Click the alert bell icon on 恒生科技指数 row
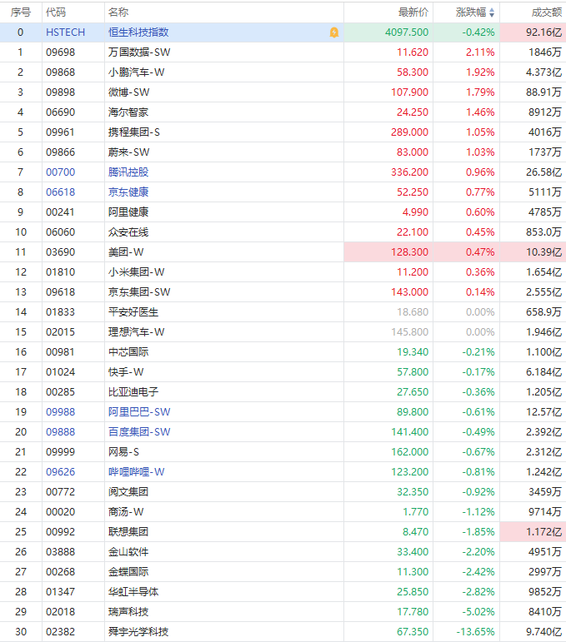 pos(334,32)
